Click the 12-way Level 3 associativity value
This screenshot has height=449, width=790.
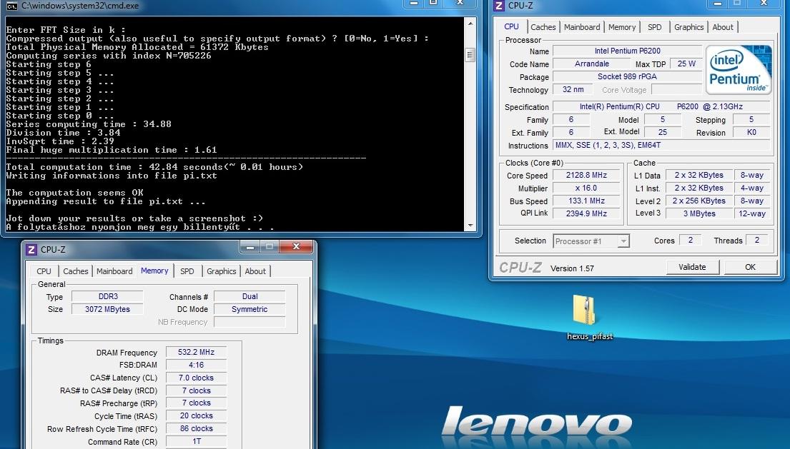(x=751, y=213)
